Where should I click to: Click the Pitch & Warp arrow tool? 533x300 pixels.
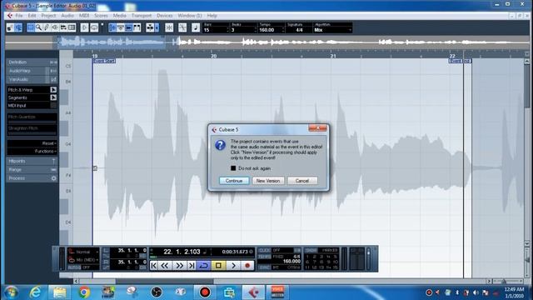coord(53,90)
